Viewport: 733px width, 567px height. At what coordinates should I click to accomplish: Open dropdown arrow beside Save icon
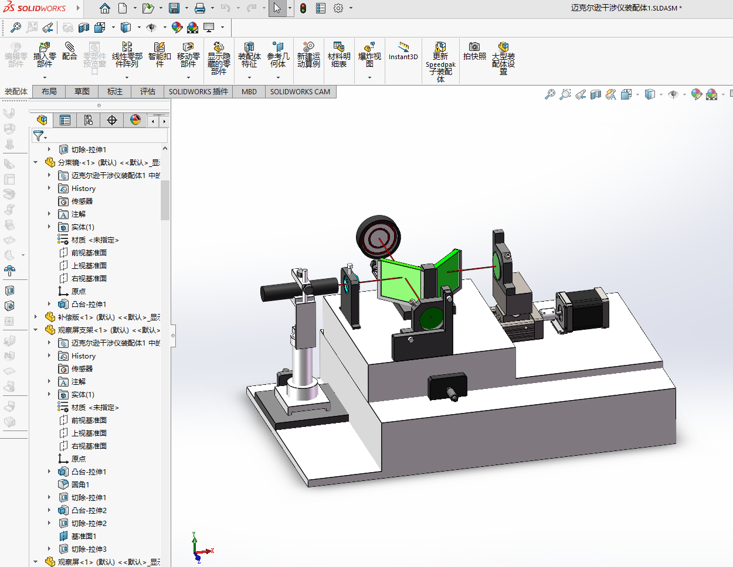click(x=186, y=8)
